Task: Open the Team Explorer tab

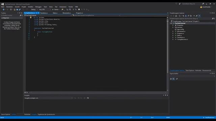Action: click(x=193, y=70)
